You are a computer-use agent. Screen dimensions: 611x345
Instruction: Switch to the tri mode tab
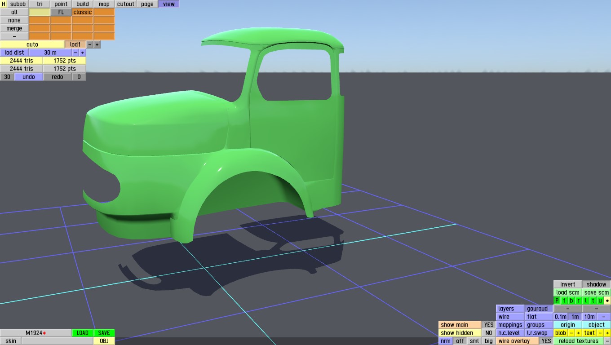40,4
